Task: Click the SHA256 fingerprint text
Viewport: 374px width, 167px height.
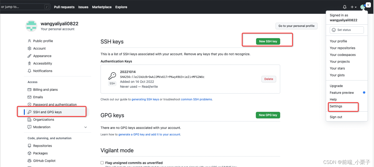Action: 162,77
